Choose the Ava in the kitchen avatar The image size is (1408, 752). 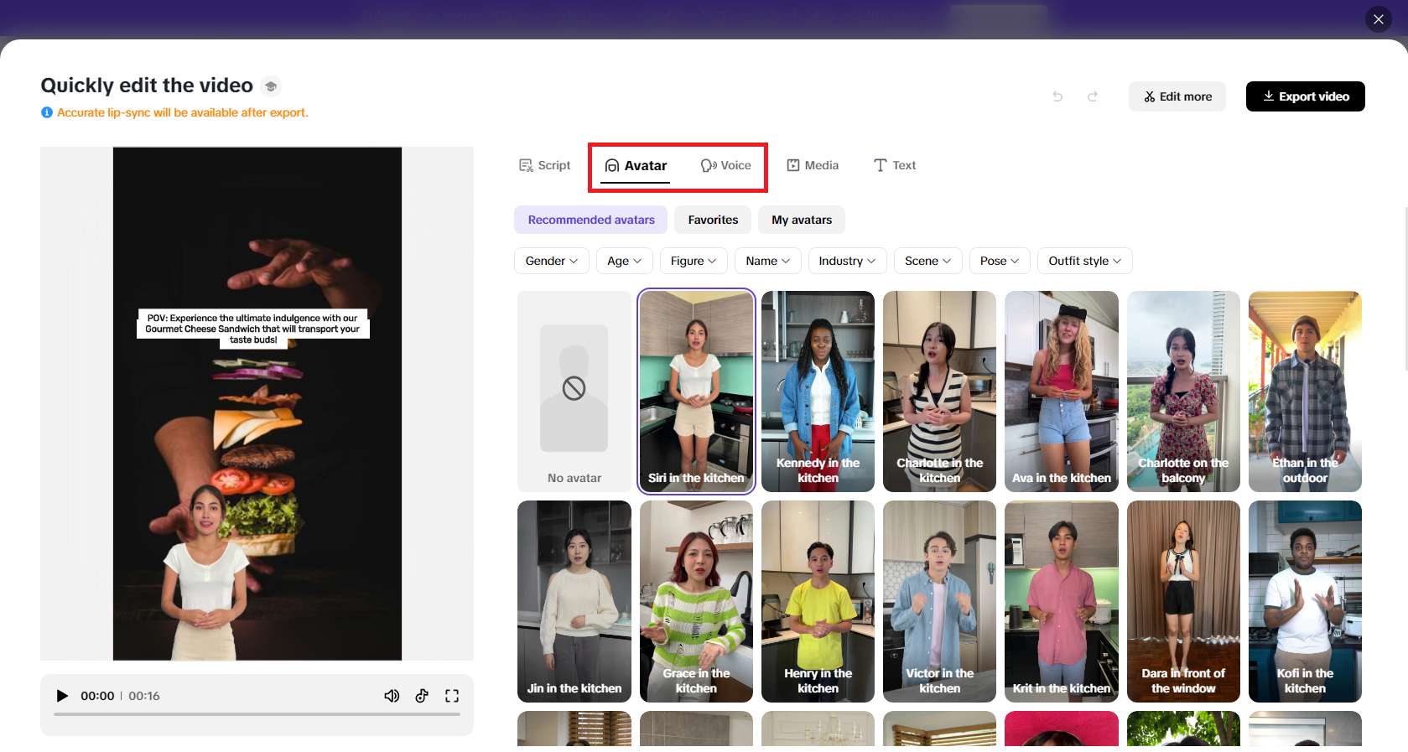click(x=1061, y=391)
